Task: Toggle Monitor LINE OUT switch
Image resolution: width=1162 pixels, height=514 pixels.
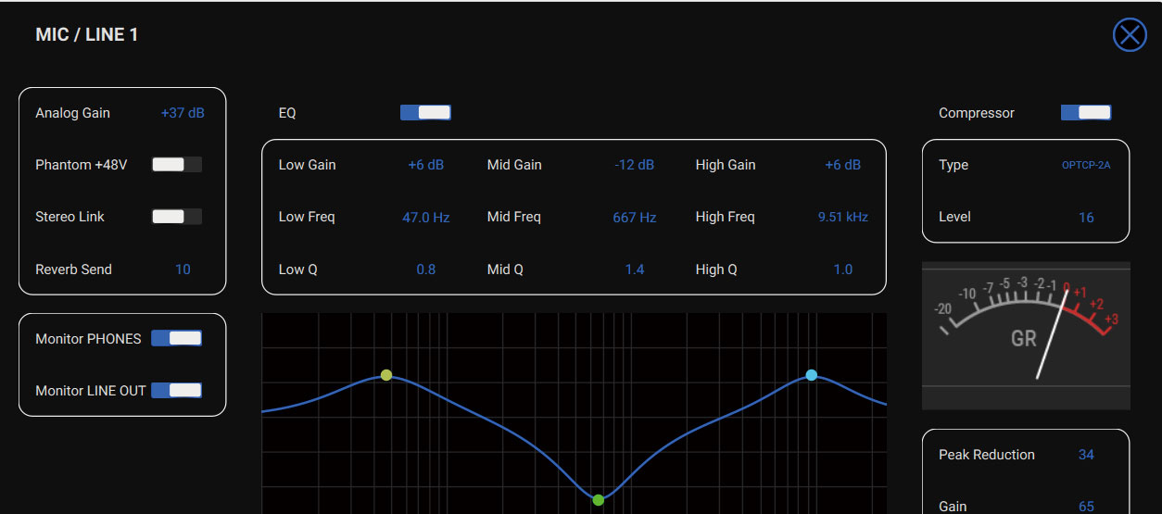Action: click(x=176, y=391)
